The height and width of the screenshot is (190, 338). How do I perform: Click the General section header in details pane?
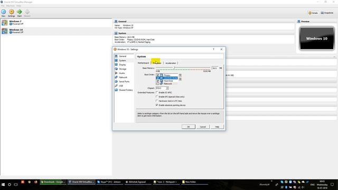204,22
